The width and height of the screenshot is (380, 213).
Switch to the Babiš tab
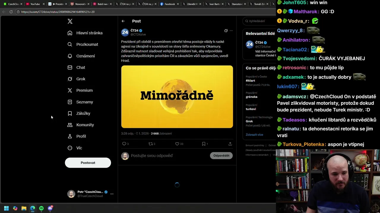pos(103,4)
